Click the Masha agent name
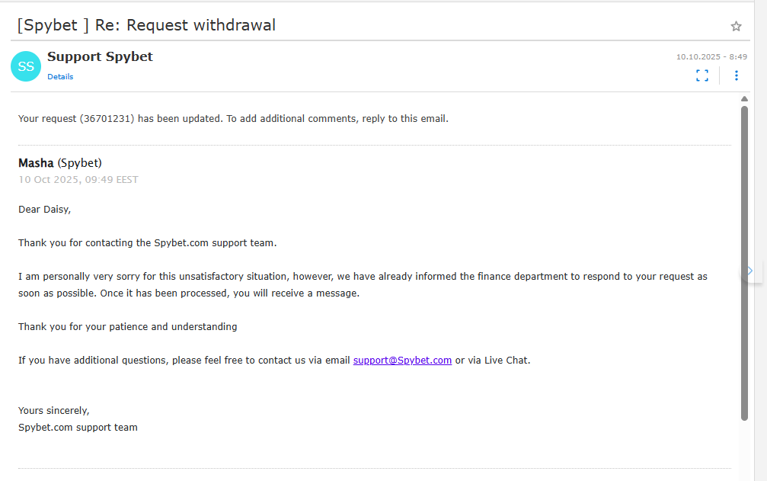Screen dimensions: 767x481 click(x=36, y=163)
